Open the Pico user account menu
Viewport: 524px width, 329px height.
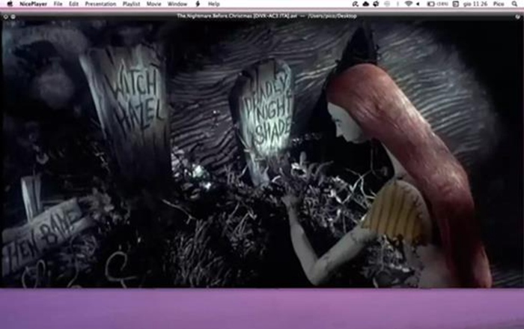tap(499, 4)
